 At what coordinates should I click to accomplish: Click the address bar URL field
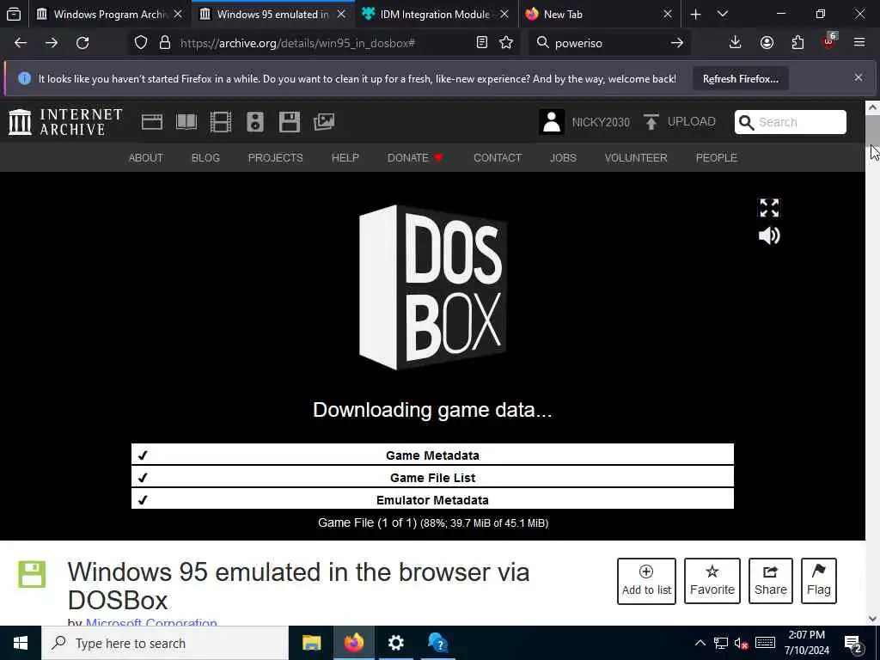pos(324,43)
